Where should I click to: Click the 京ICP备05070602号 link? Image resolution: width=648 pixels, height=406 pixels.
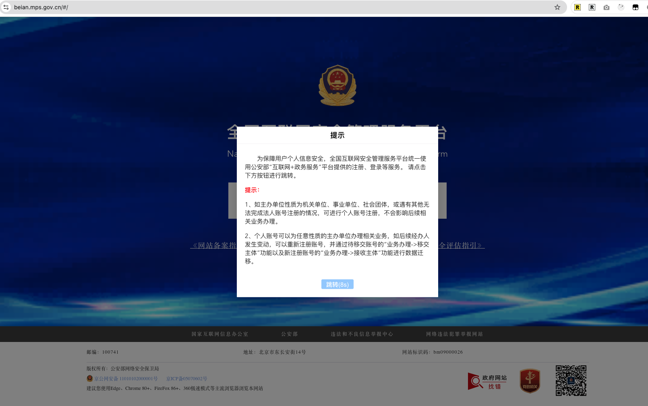[x=186, y=379]
